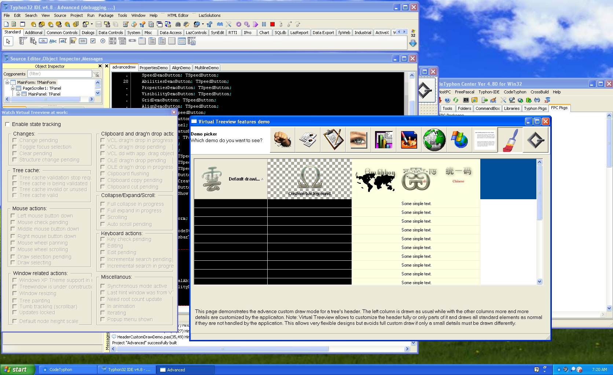This screenshot has height=375, width=613.
Task: Choose the globe newspaper demo icon
Action: (434, 140)
